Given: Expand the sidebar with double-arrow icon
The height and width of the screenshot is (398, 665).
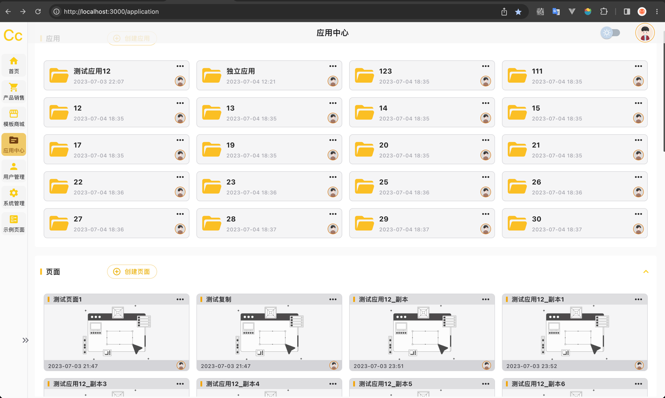Looking at the screenshot, I should (x=26, y=340).
